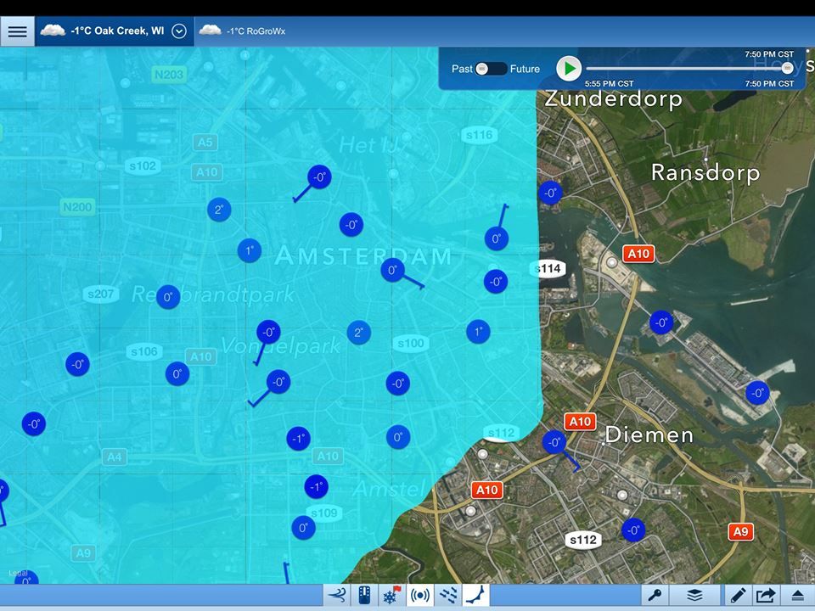Toggle the weather fronts line icon

476,596
